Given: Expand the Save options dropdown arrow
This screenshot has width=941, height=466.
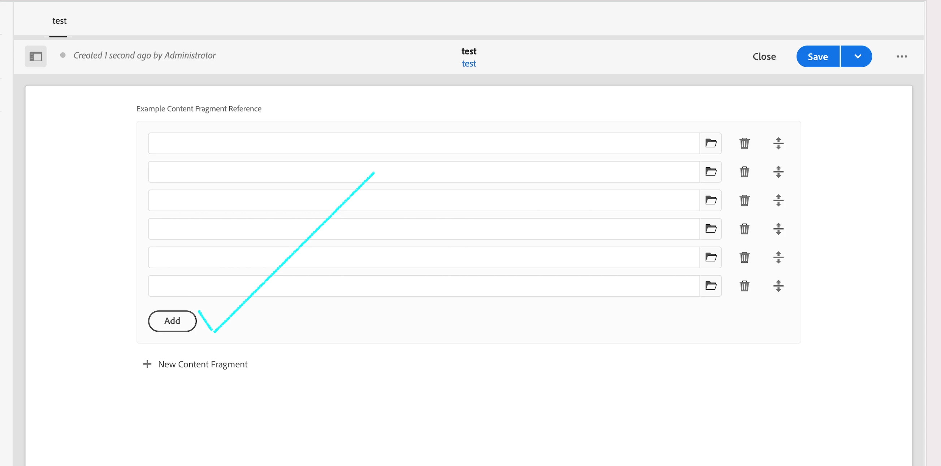Looking at the screenshot, I should (x=857, y=56).
